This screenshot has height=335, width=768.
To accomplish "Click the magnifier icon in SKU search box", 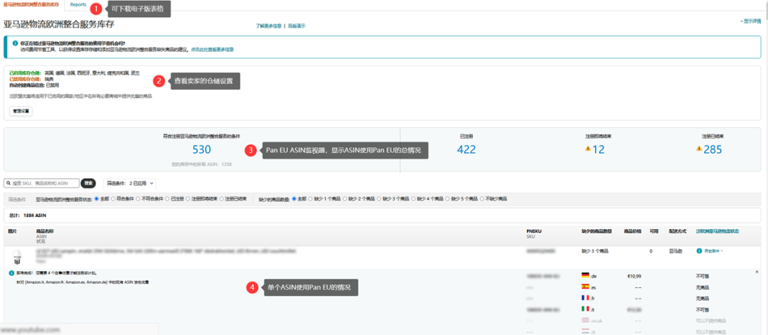I will tap(9, 184).
